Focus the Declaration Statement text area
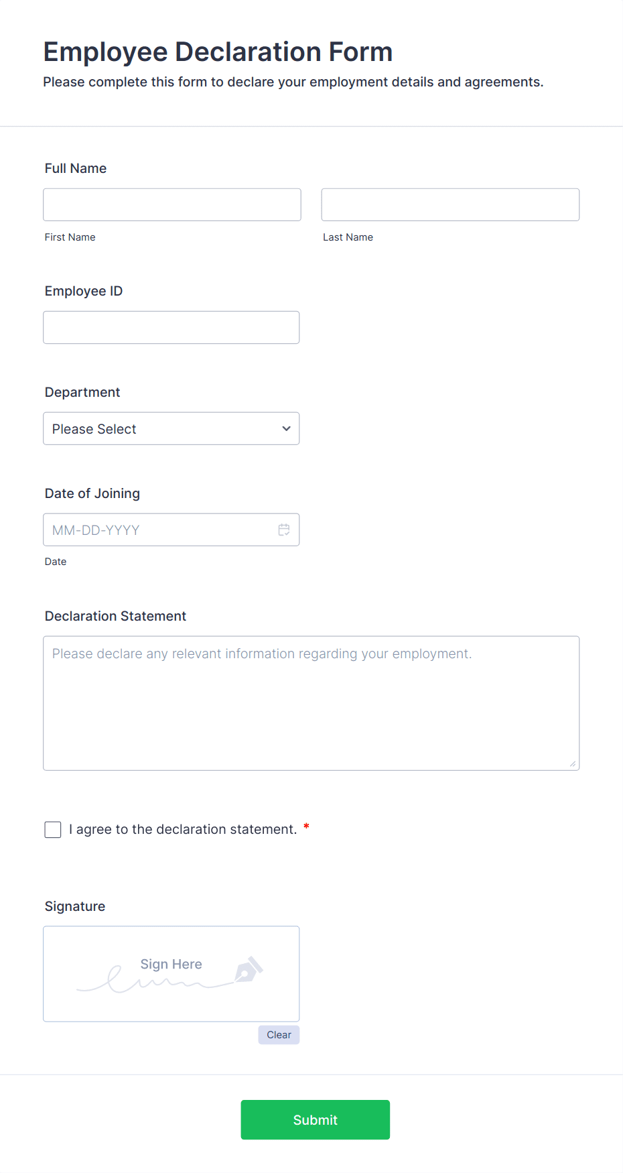Viewport: 623px width, 1173px height. 311,703
